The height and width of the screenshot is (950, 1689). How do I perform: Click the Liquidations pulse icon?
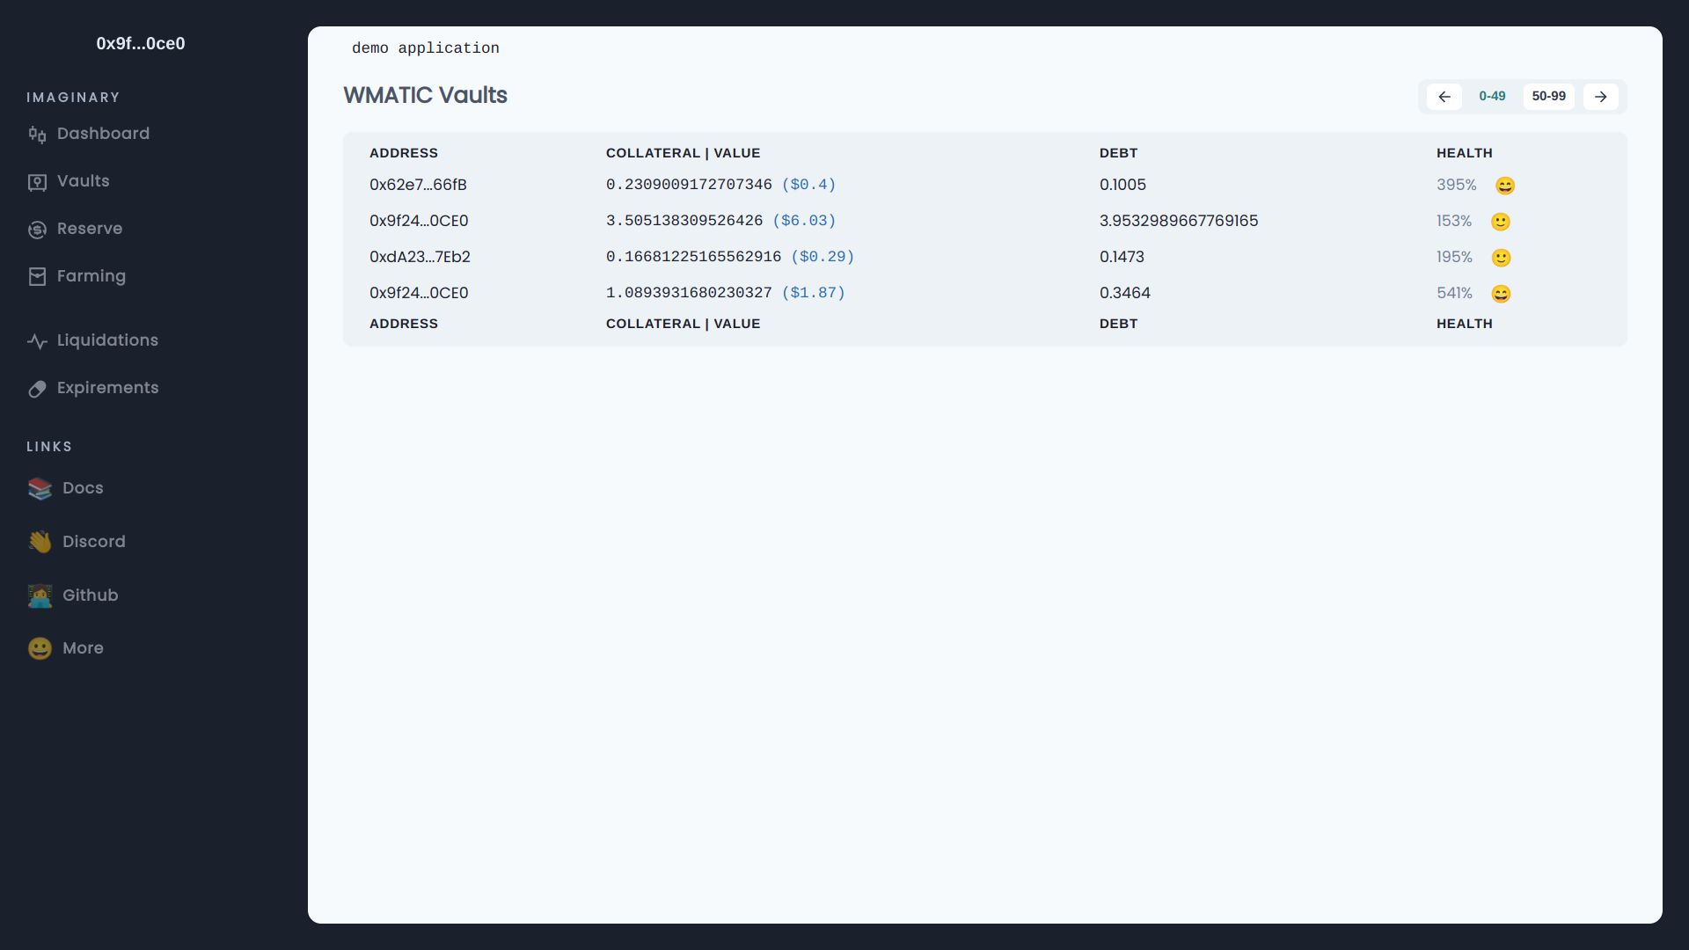coord(37,341)
